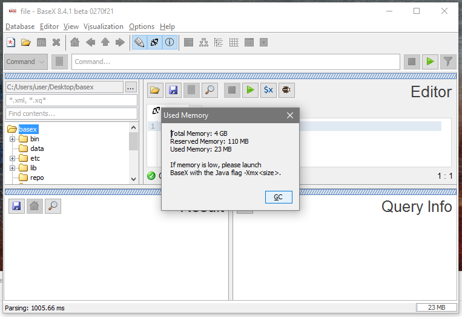Open the bug test icon in editor
462x317 pixels.
[x=286, y=90]
